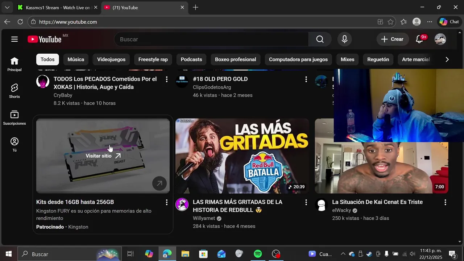Select the Reguetón chip
Screen dimensions: 464x261
(378, 59)
